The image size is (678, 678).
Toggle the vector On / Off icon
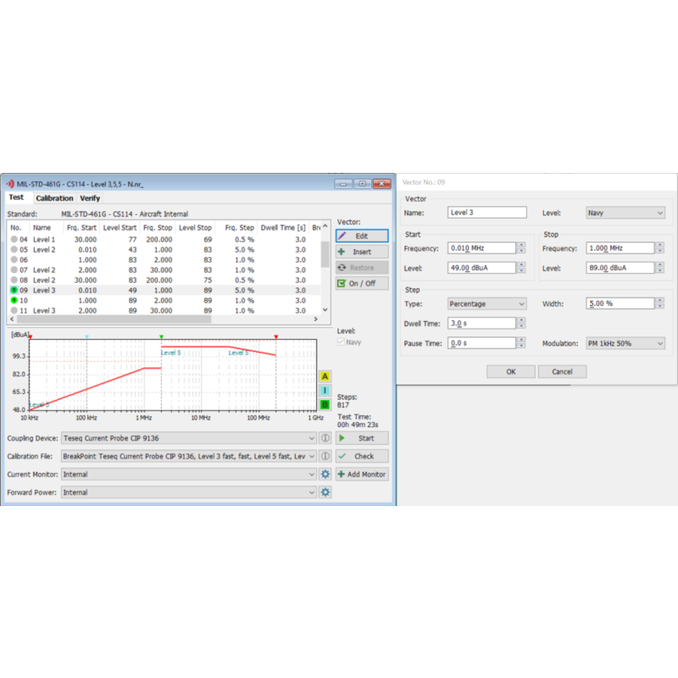pyautogui.click(x=340, y=283)
